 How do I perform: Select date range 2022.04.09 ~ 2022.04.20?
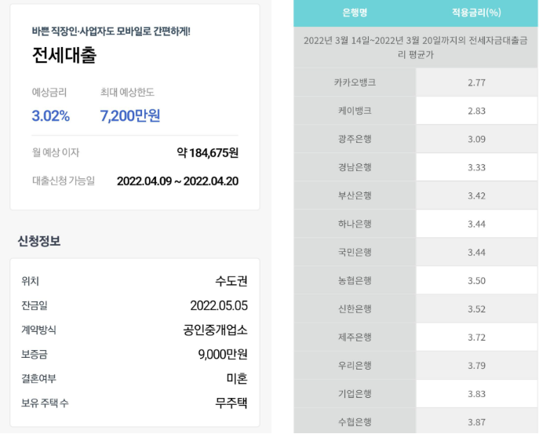tap(177, 181)
